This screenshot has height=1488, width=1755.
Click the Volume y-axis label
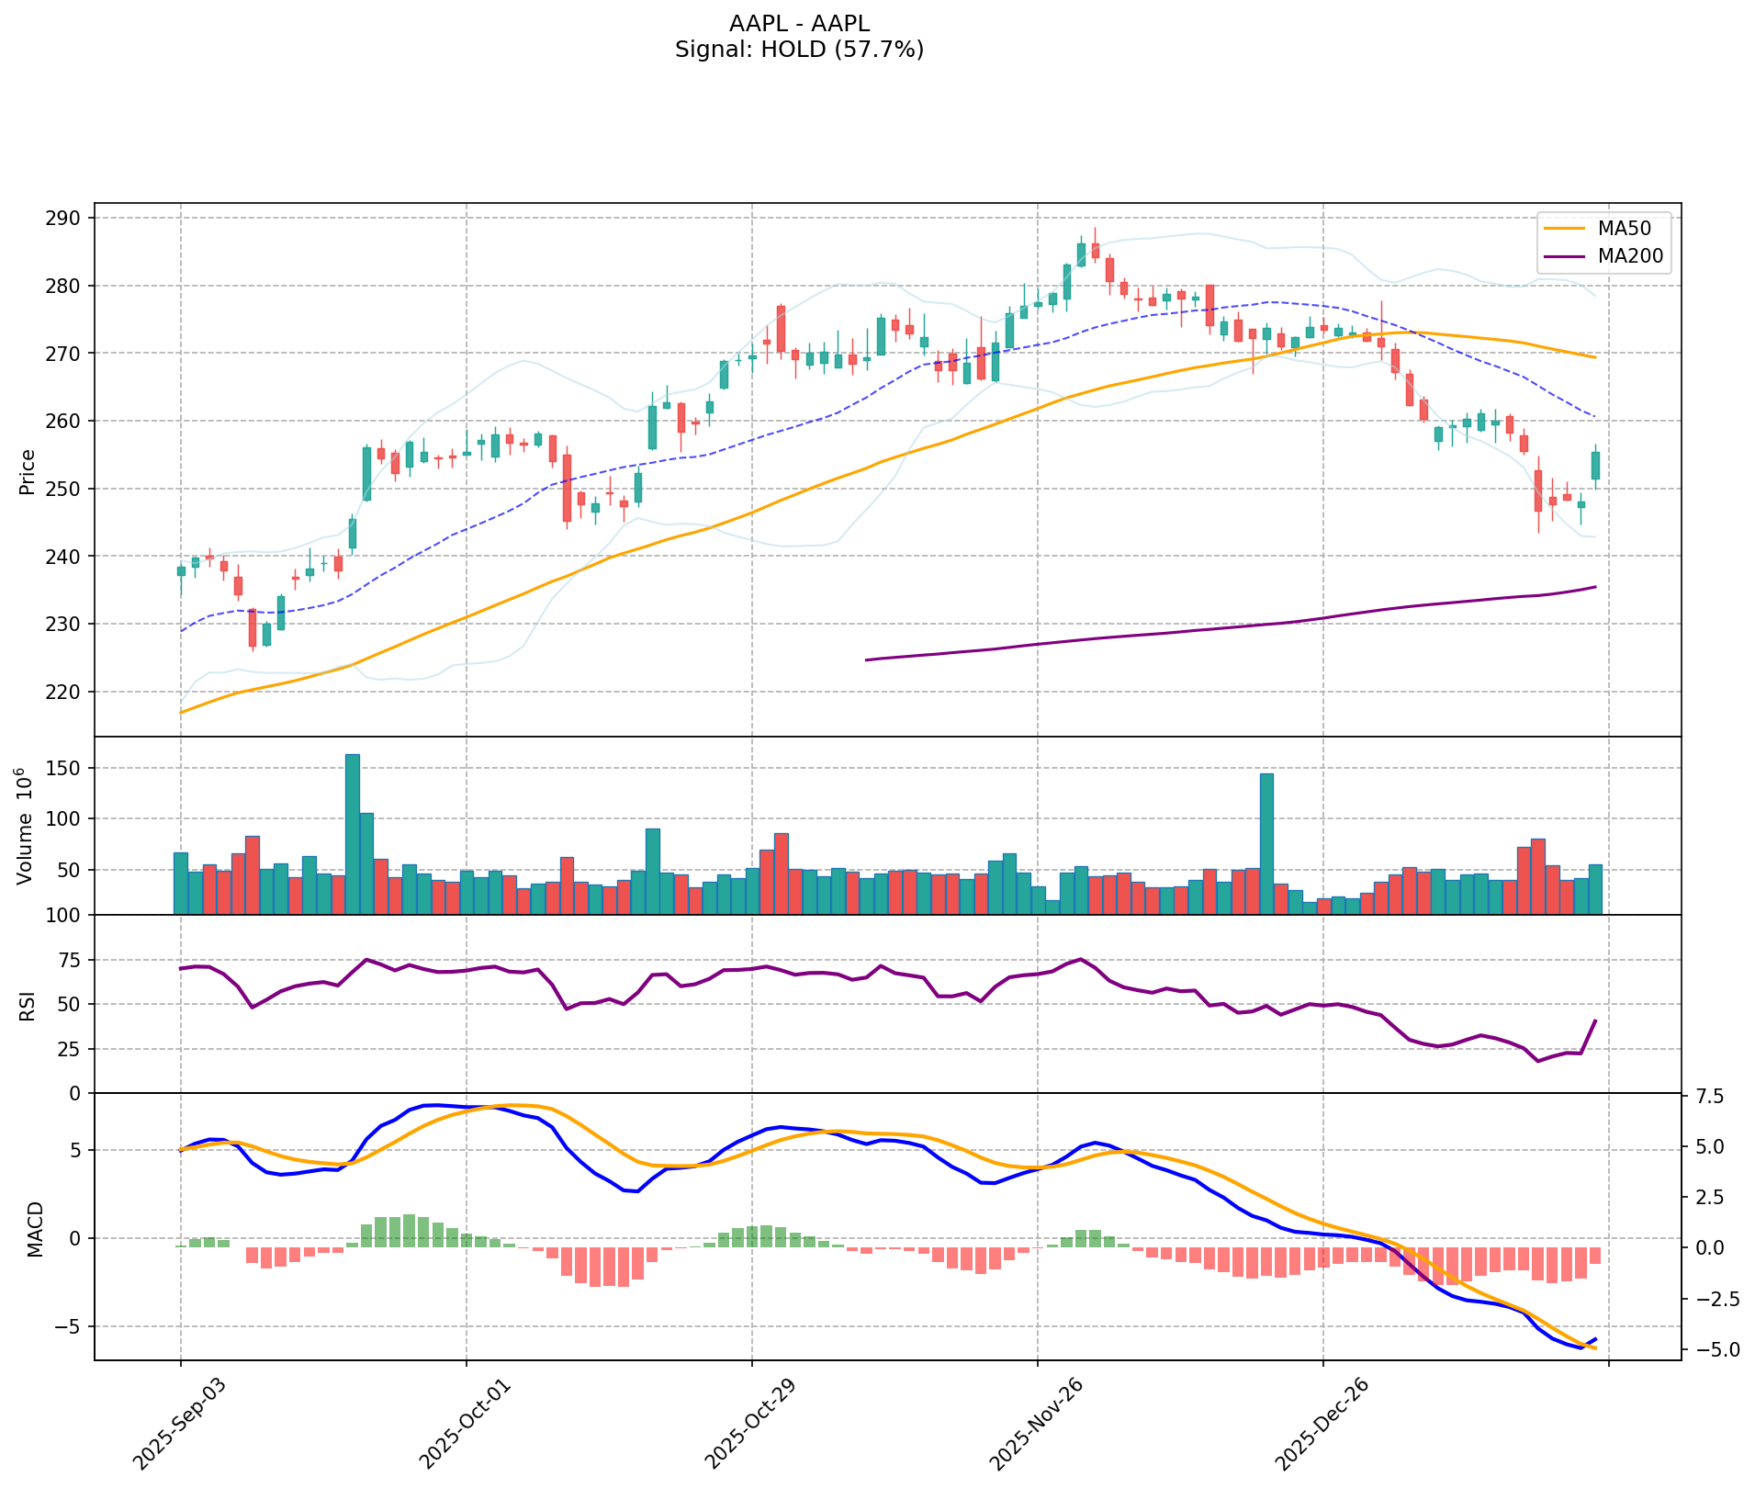(x=26, y=826)
